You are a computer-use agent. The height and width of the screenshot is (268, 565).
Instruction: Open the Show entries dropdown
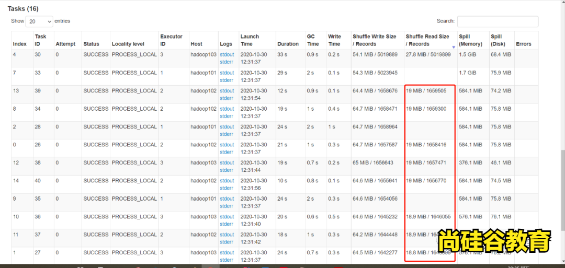39,21
